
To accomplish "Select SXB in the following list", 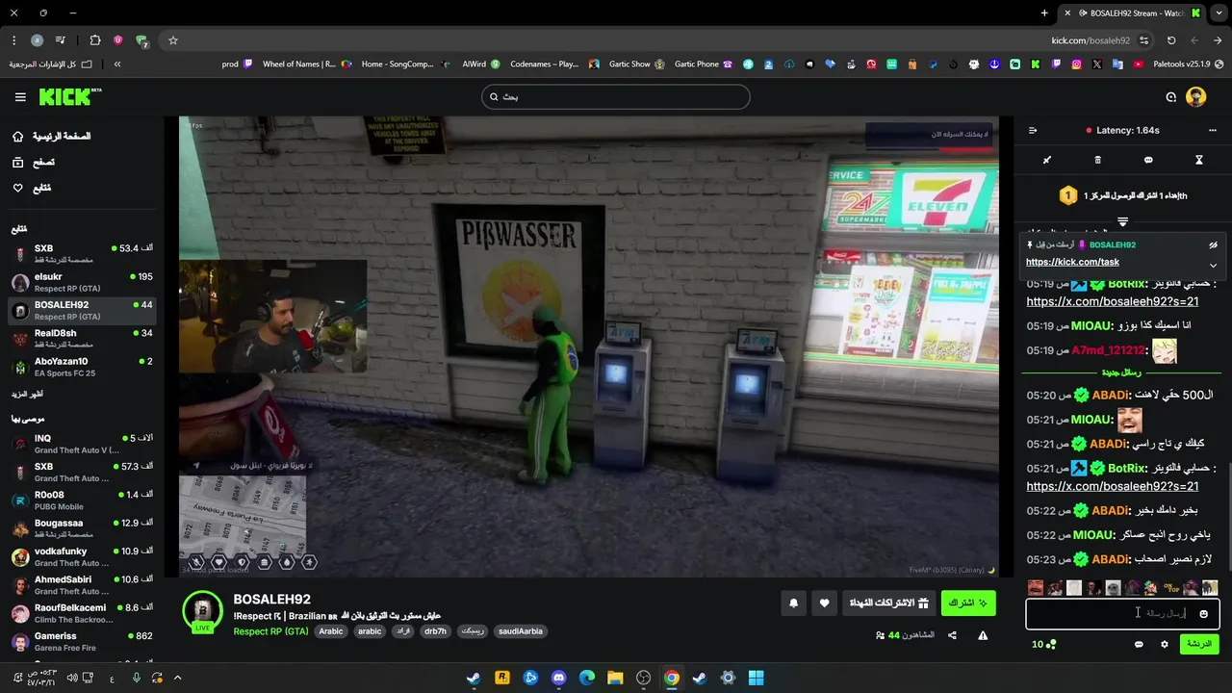I will (82, 253).
